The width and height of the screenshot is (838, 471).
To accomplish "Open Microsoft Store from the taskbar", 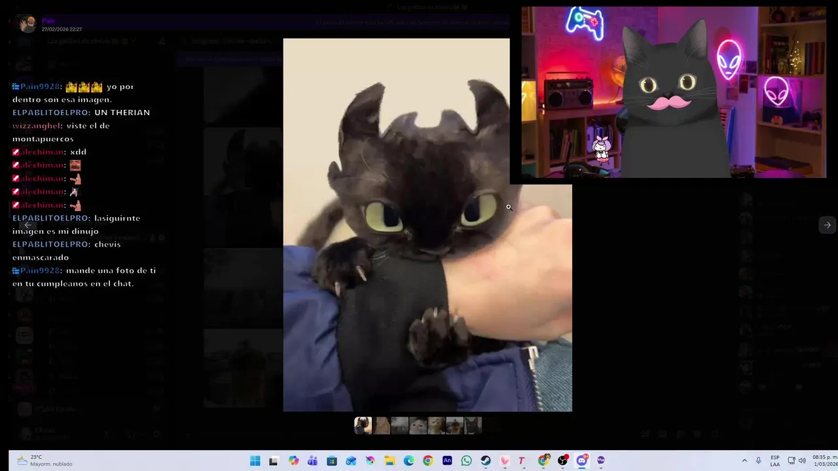I will [x=332, y=461].
